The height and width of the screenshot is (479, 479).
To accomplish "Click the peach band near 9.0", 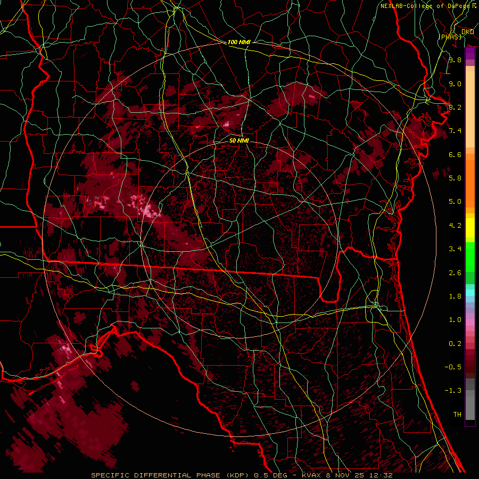I will (x=470, y=85).
